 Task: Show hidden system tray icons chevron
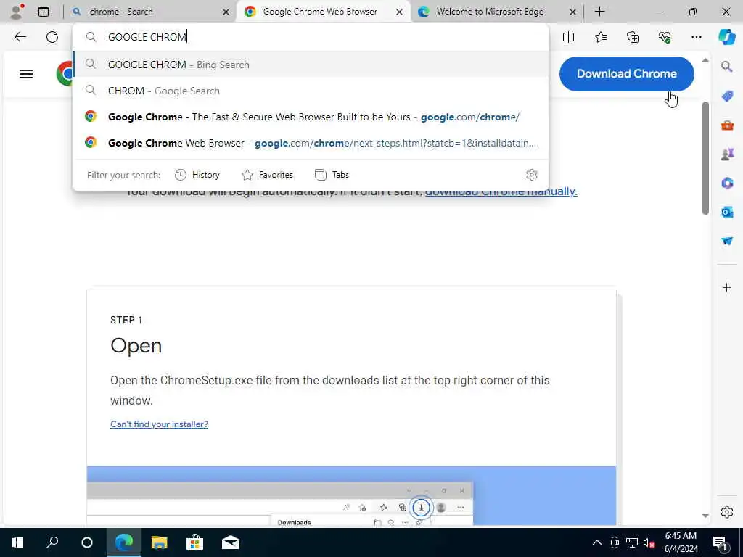(597, 542)
